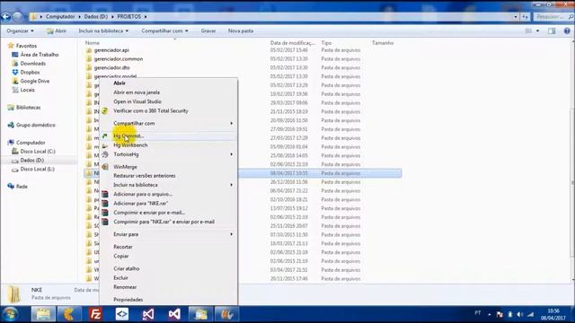Image resolution: width=575 pixels, height=323 pixels.
Task: Open toolbar Incluir na biblioteca dropdown
Action: [x=103, y=31]
